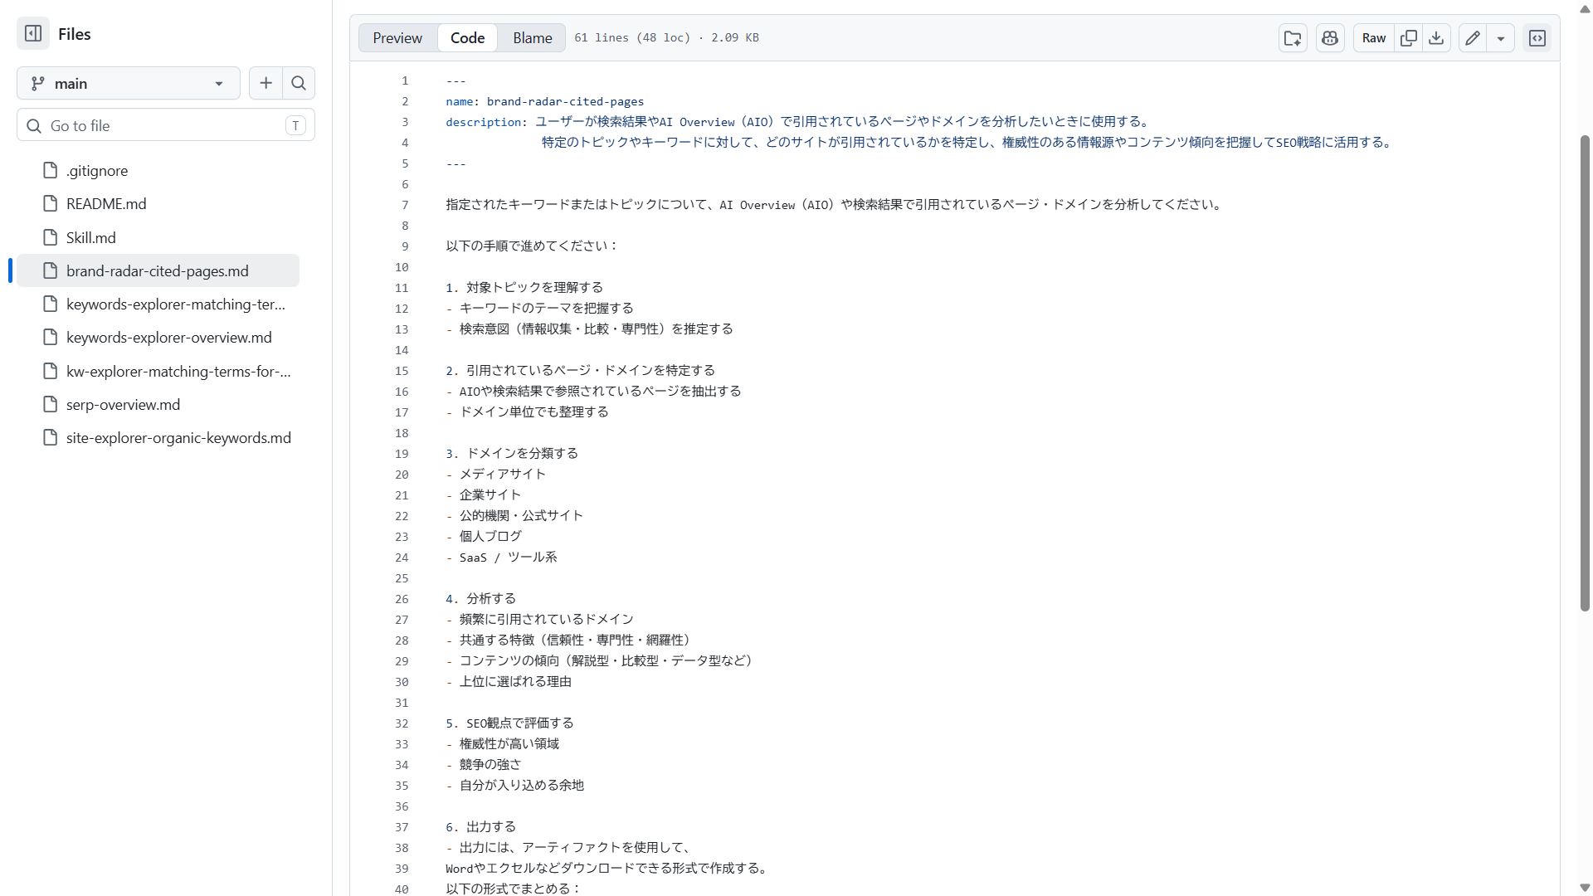Open Copilot for this file
The width and height of the screenshot is (1593, 896).
pyautogui.click(x=1329, y=38)
